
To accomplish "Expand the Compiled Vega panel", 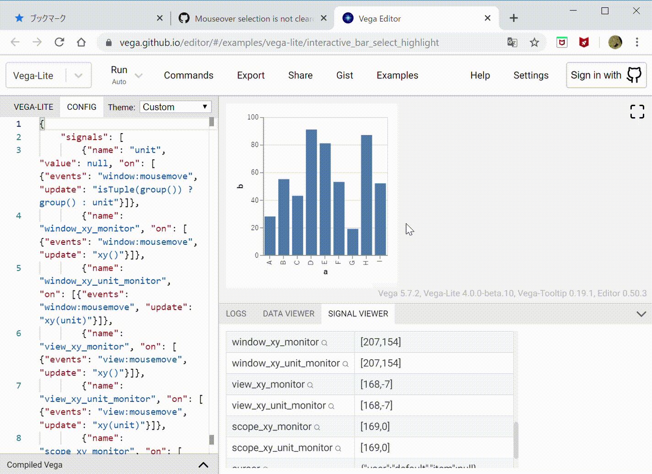I will [203, 465].
